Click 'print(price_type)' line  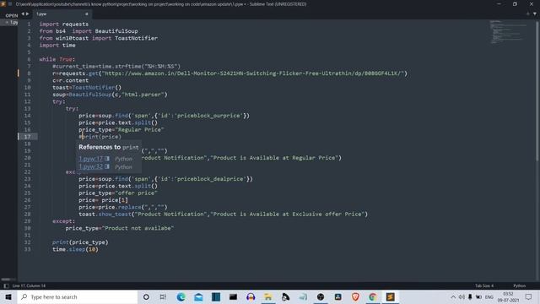80,242
